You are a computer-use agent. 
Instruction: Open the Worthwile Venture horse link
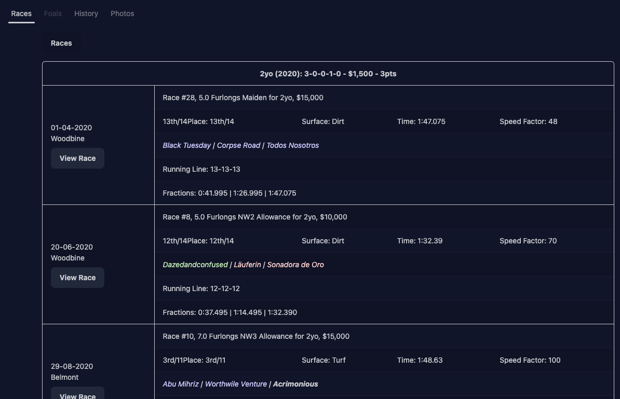point(236,384)
